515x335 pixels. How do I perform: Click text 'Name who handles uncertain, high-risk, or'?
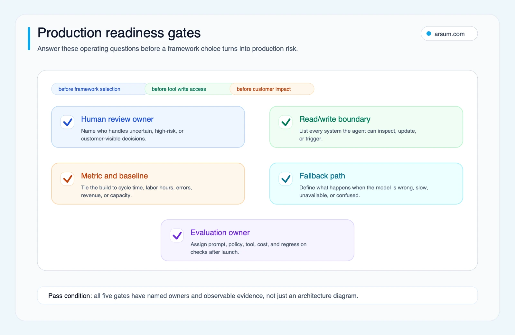[x=132, y=131]
